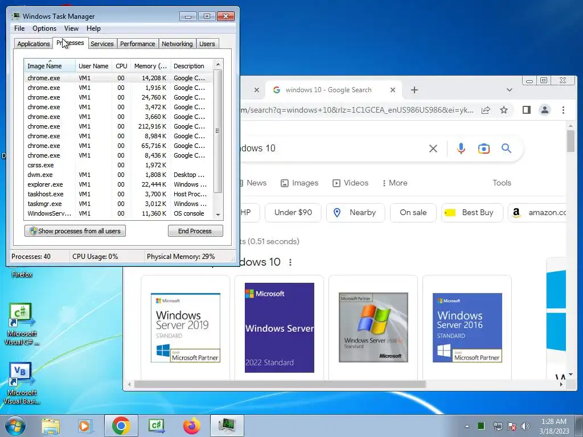The width and height of the screenshot is (583, 437).
Task: Open Task Manager View menu
Action: tap(71, 28)
